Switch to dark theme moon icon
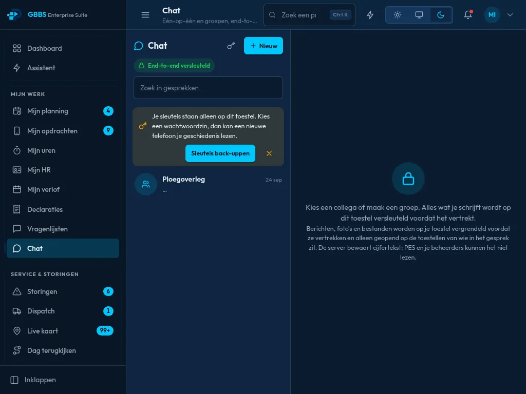 pos(440,15)
